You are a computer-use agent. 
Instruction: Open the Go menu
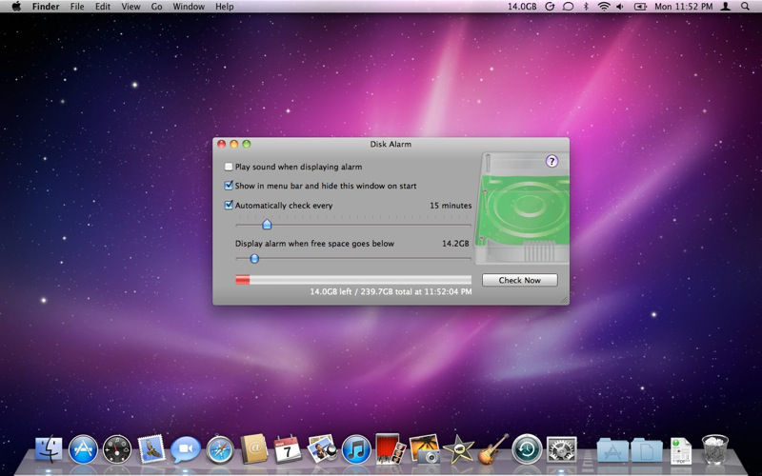pos(156,7)
